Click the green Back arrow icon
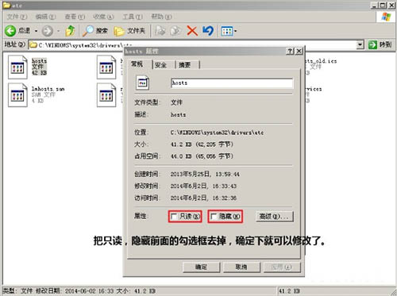This screenshot has height=296, width=397. (x=10, y=31)
